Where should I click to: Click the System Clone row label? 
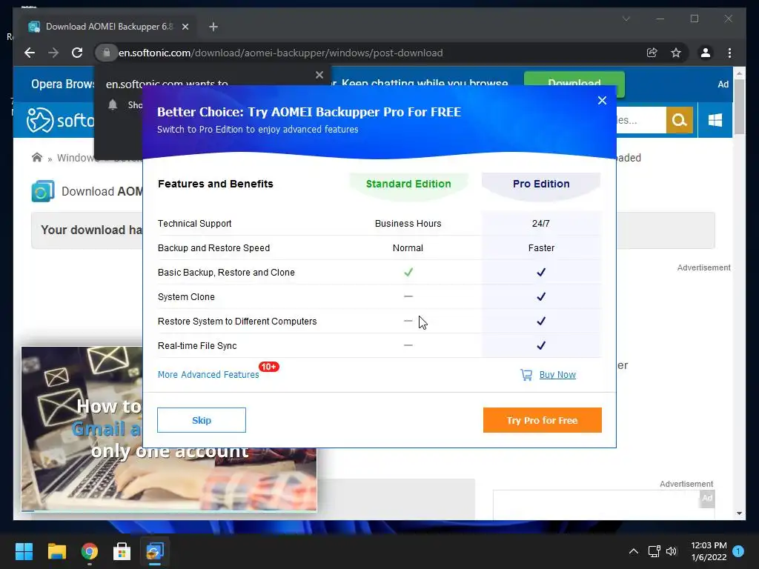(x=186, y=297)
